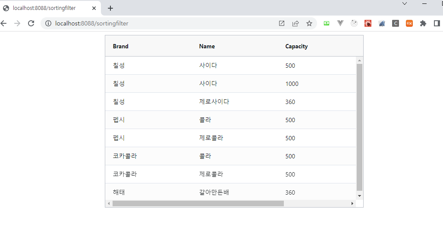Open the grey C extension
This screenshot has width=443, height=227.
click(x=396, y=23)
